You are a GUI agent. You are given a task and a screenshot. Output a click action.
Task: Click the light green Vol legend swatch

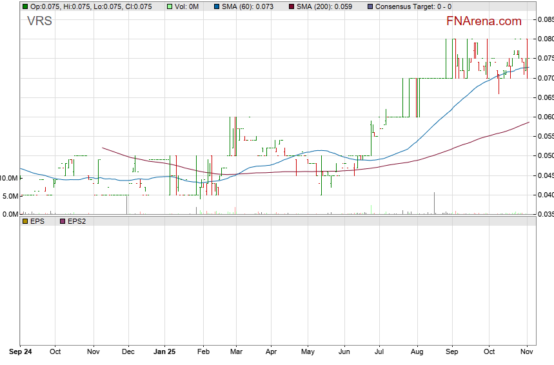coord(170,6)
